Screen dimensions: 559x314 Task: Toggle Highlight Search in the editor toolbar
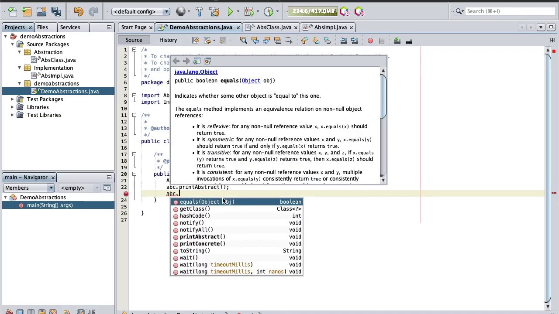pyautogui.click(x=278, y=41)
